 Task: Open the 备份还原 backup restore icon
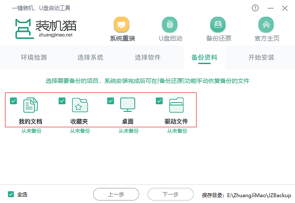point(218,25)
